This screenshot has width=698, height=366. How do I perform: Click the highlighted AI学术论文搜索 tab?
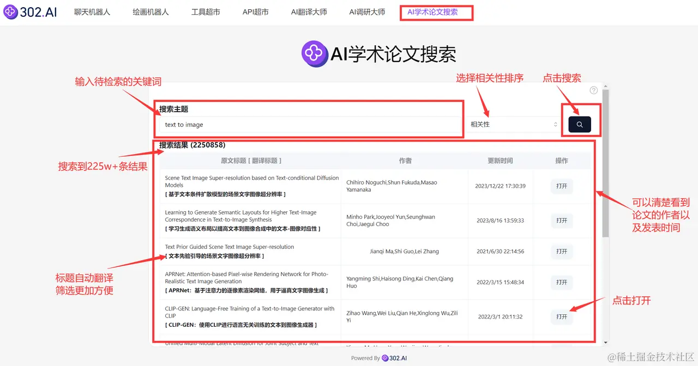436,12
